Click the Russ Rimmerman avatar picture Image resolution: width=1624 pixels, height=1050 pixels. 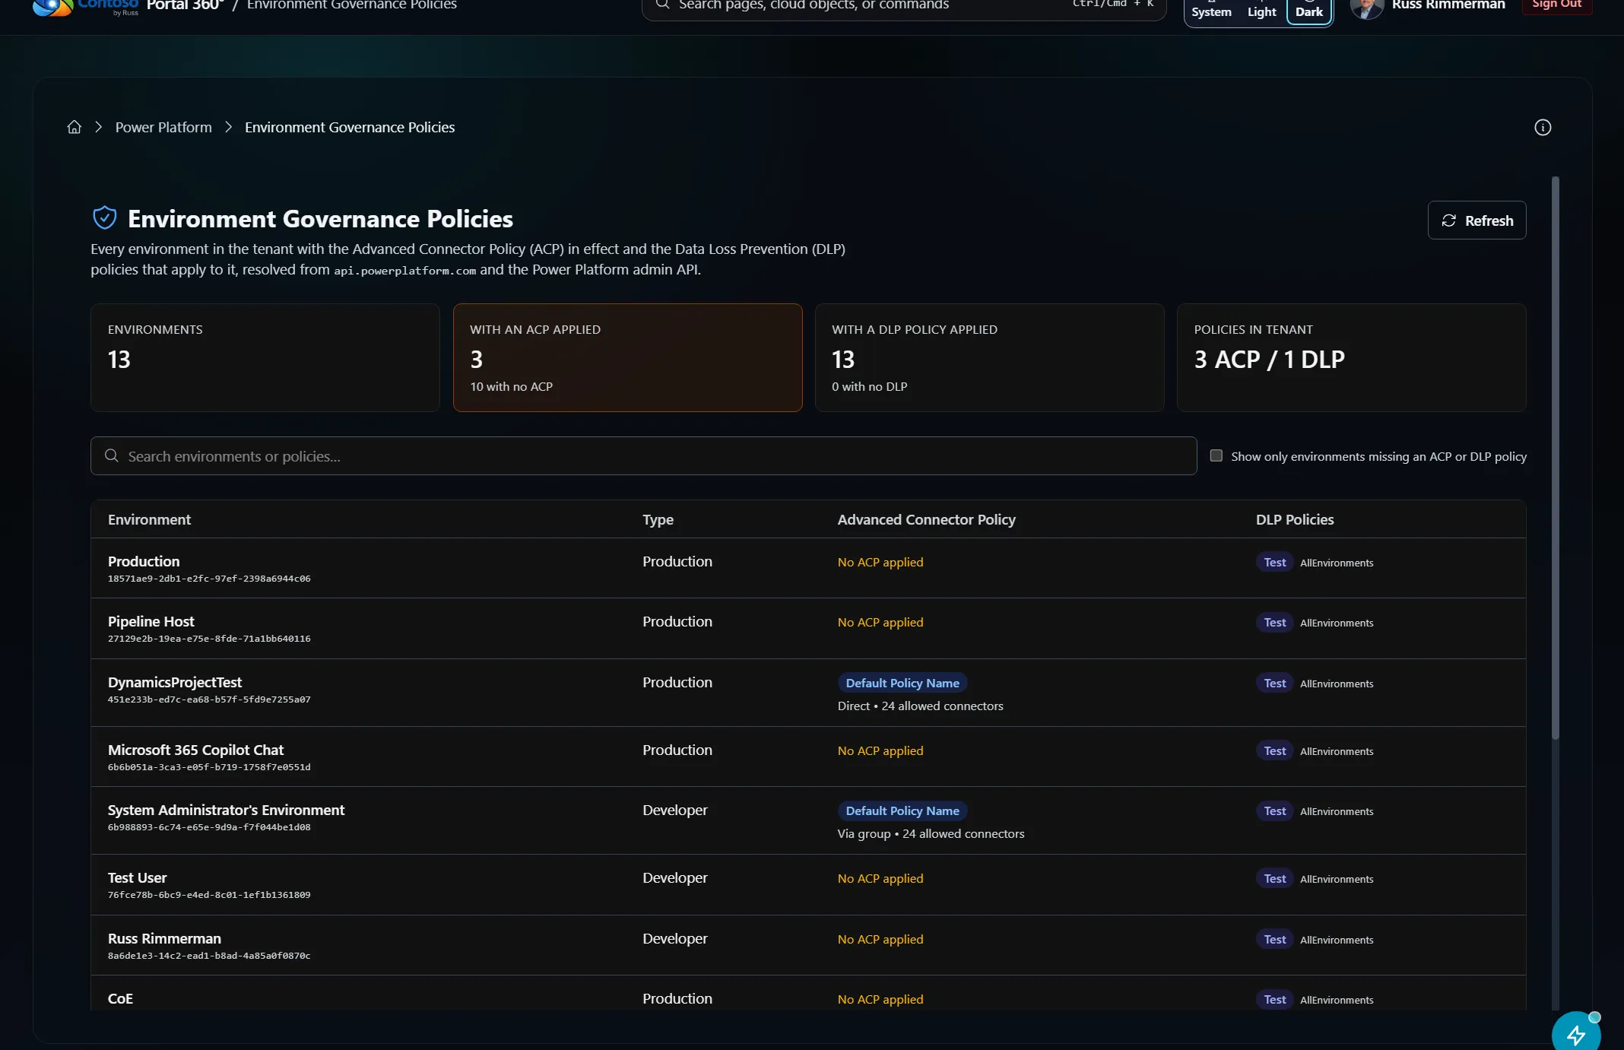[x=1367, y=8]
